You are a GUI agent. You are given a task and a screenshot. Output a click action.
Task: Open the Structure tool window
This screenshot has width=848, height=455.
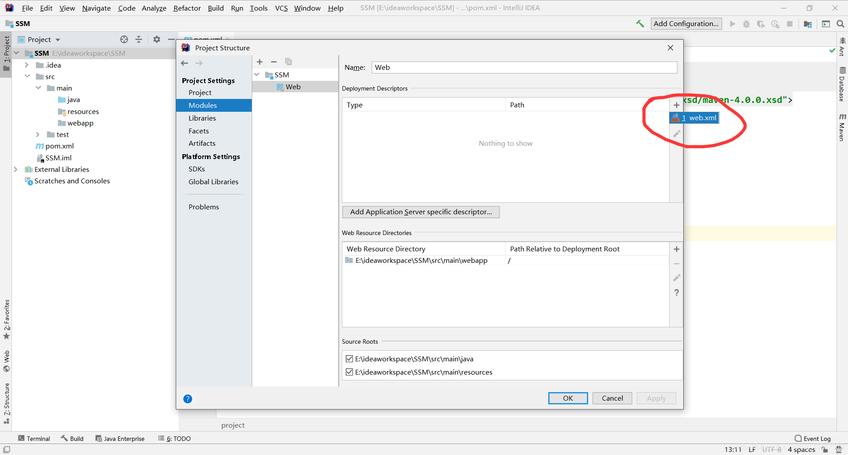[7, 403]
